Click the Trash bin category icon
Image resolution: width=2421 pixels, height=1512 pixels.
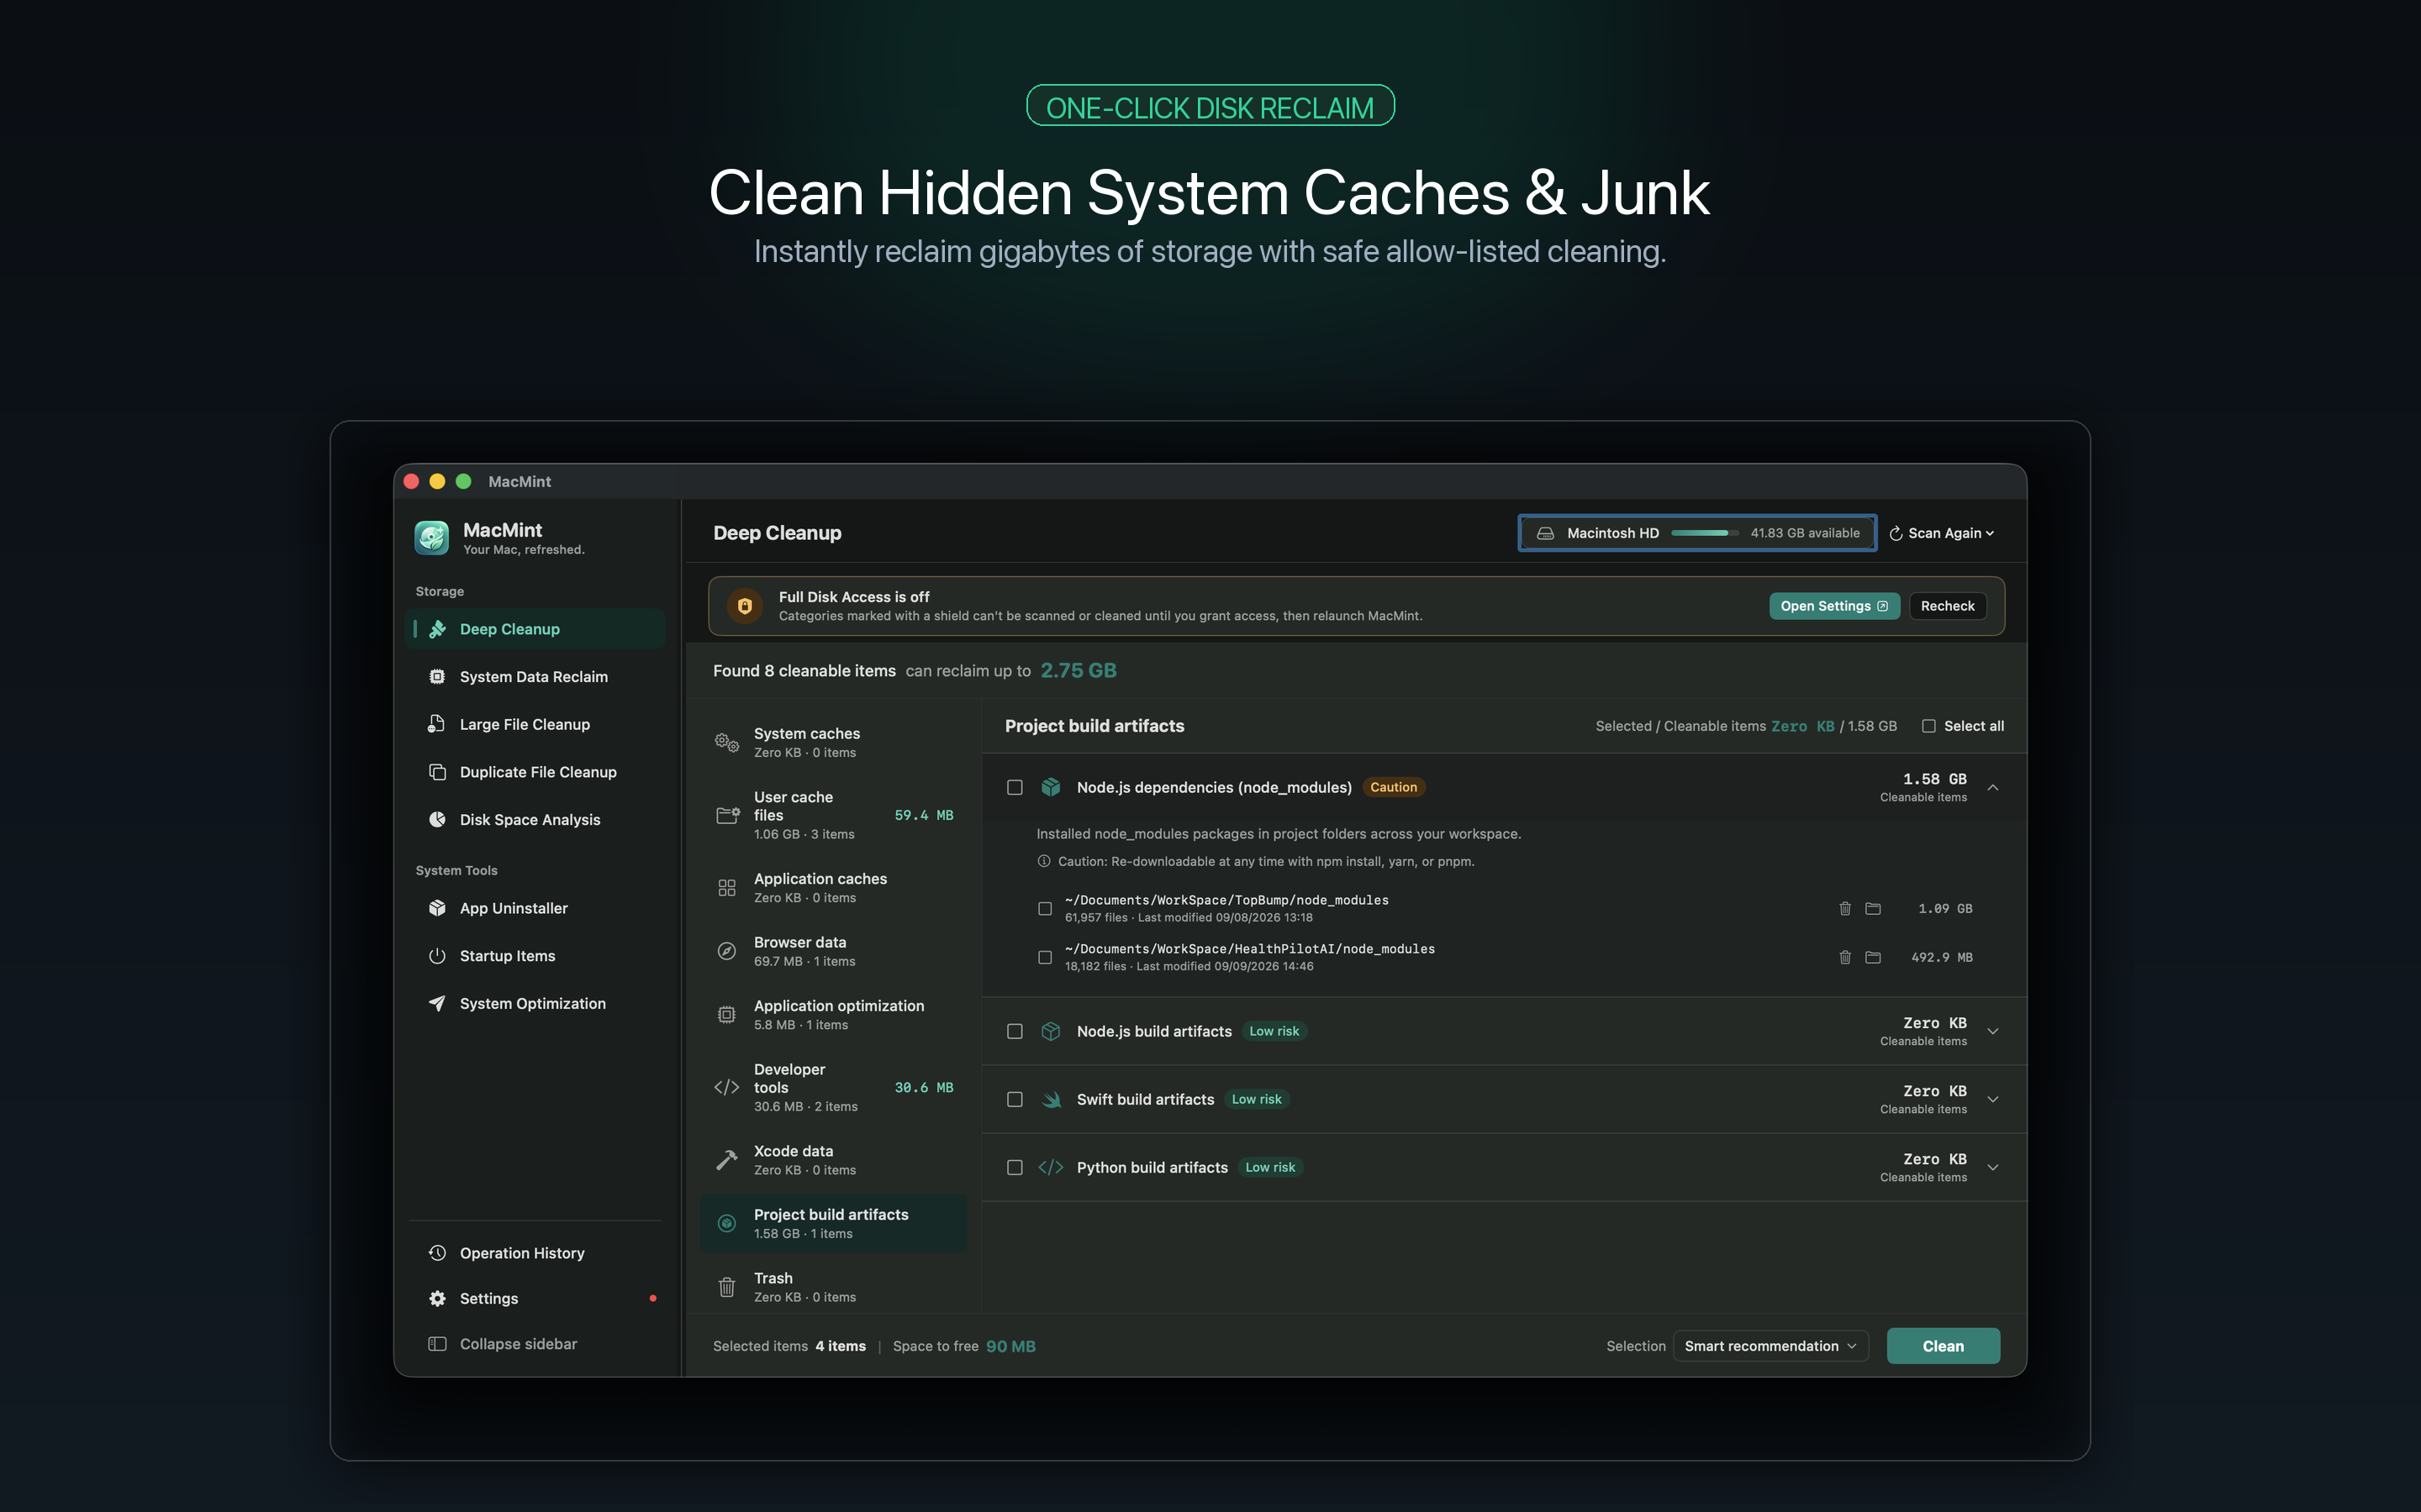click(x=727, y=1287)
